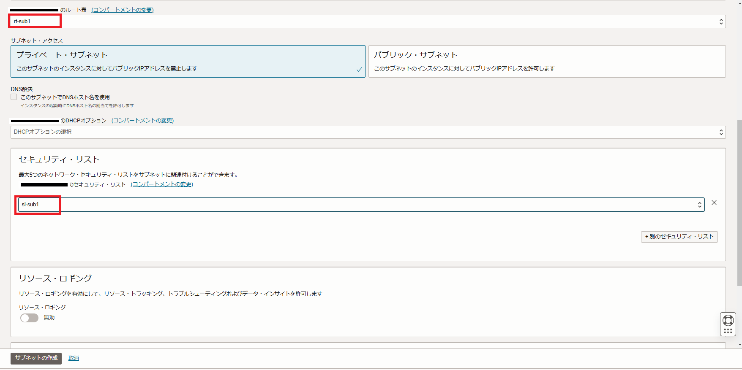
Task: Click the このサブネットでDNSホスト名を使用 label
Action: [x=65, y=97]
